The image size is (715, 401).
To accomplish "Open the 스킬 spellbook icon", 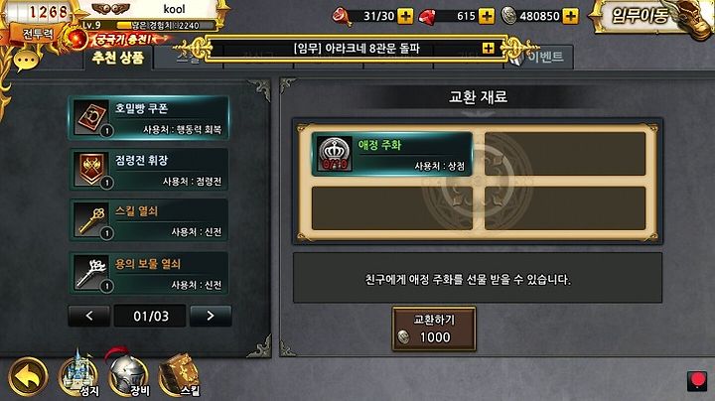I will tap(179, 375).
